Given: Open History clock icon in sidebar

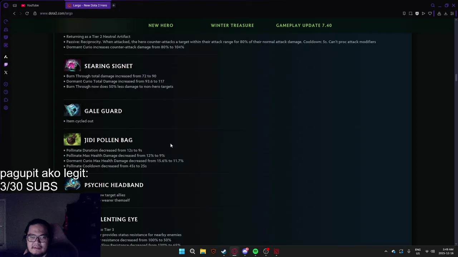Looking at the screenshot, I should click(x=6, y=92).
